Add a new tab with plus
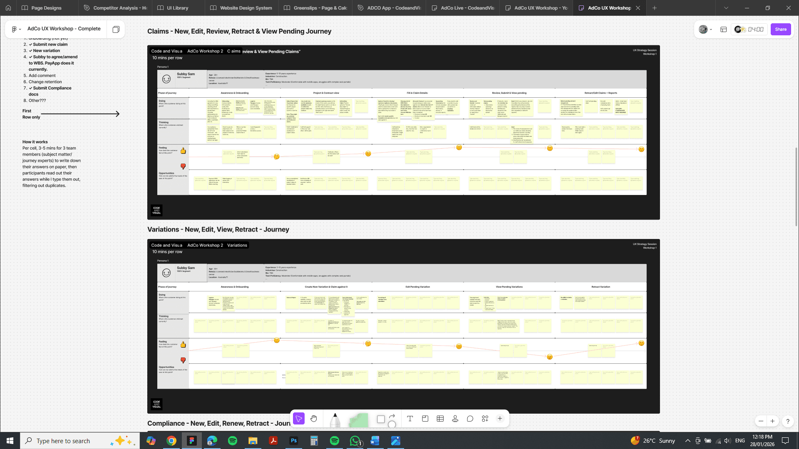 pyautogui.click(x=655, y=8)
